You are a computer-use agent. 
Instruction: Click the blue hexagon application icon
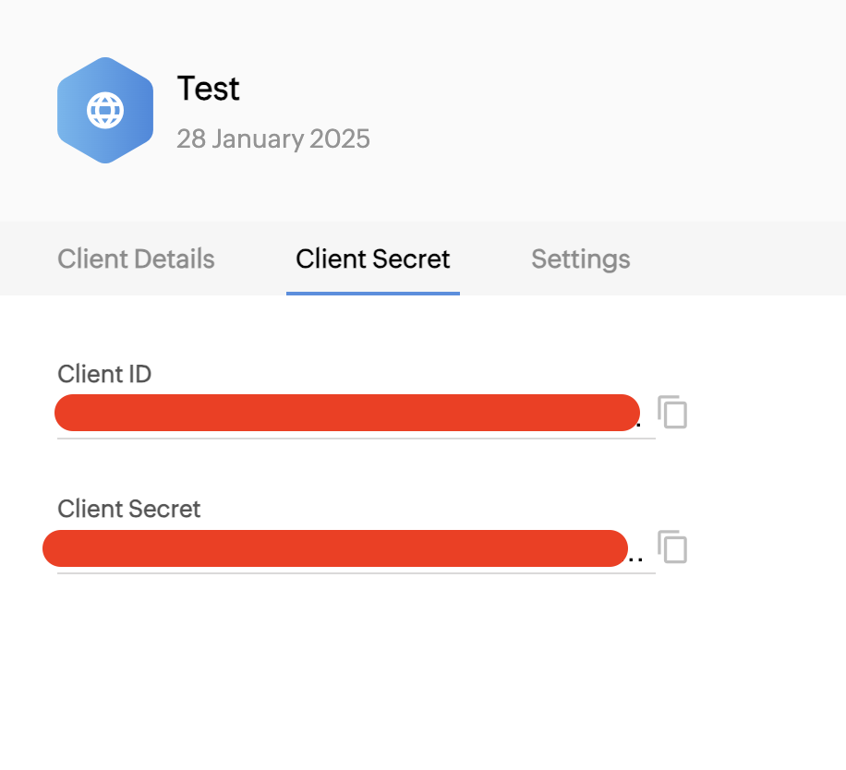(105, 110)
